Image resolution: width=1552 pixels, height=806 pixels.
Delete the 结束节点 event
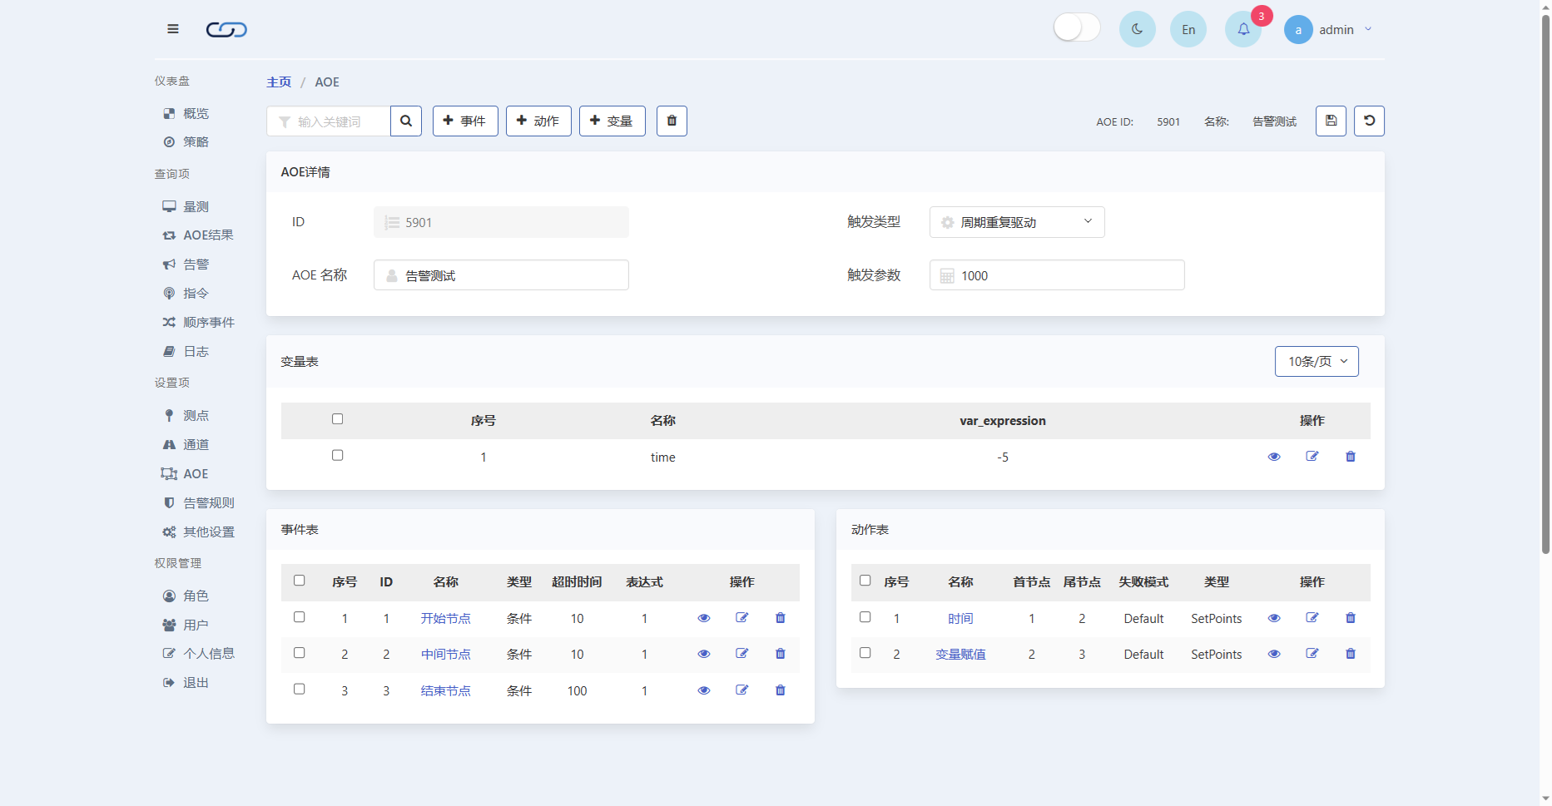781,690
